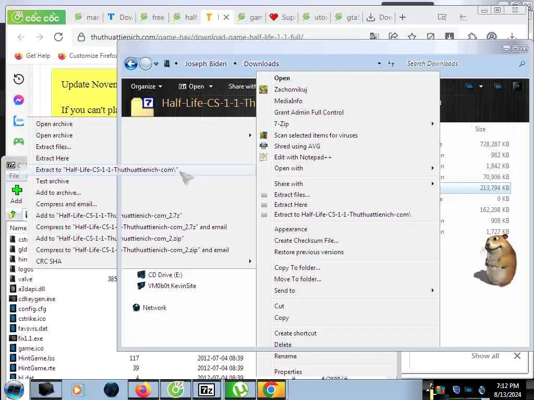The width and height of the screenshot is (534, 400).
Task: Click the Get Help bookmark
Action: pyautogui.click(x=32, y=55)
